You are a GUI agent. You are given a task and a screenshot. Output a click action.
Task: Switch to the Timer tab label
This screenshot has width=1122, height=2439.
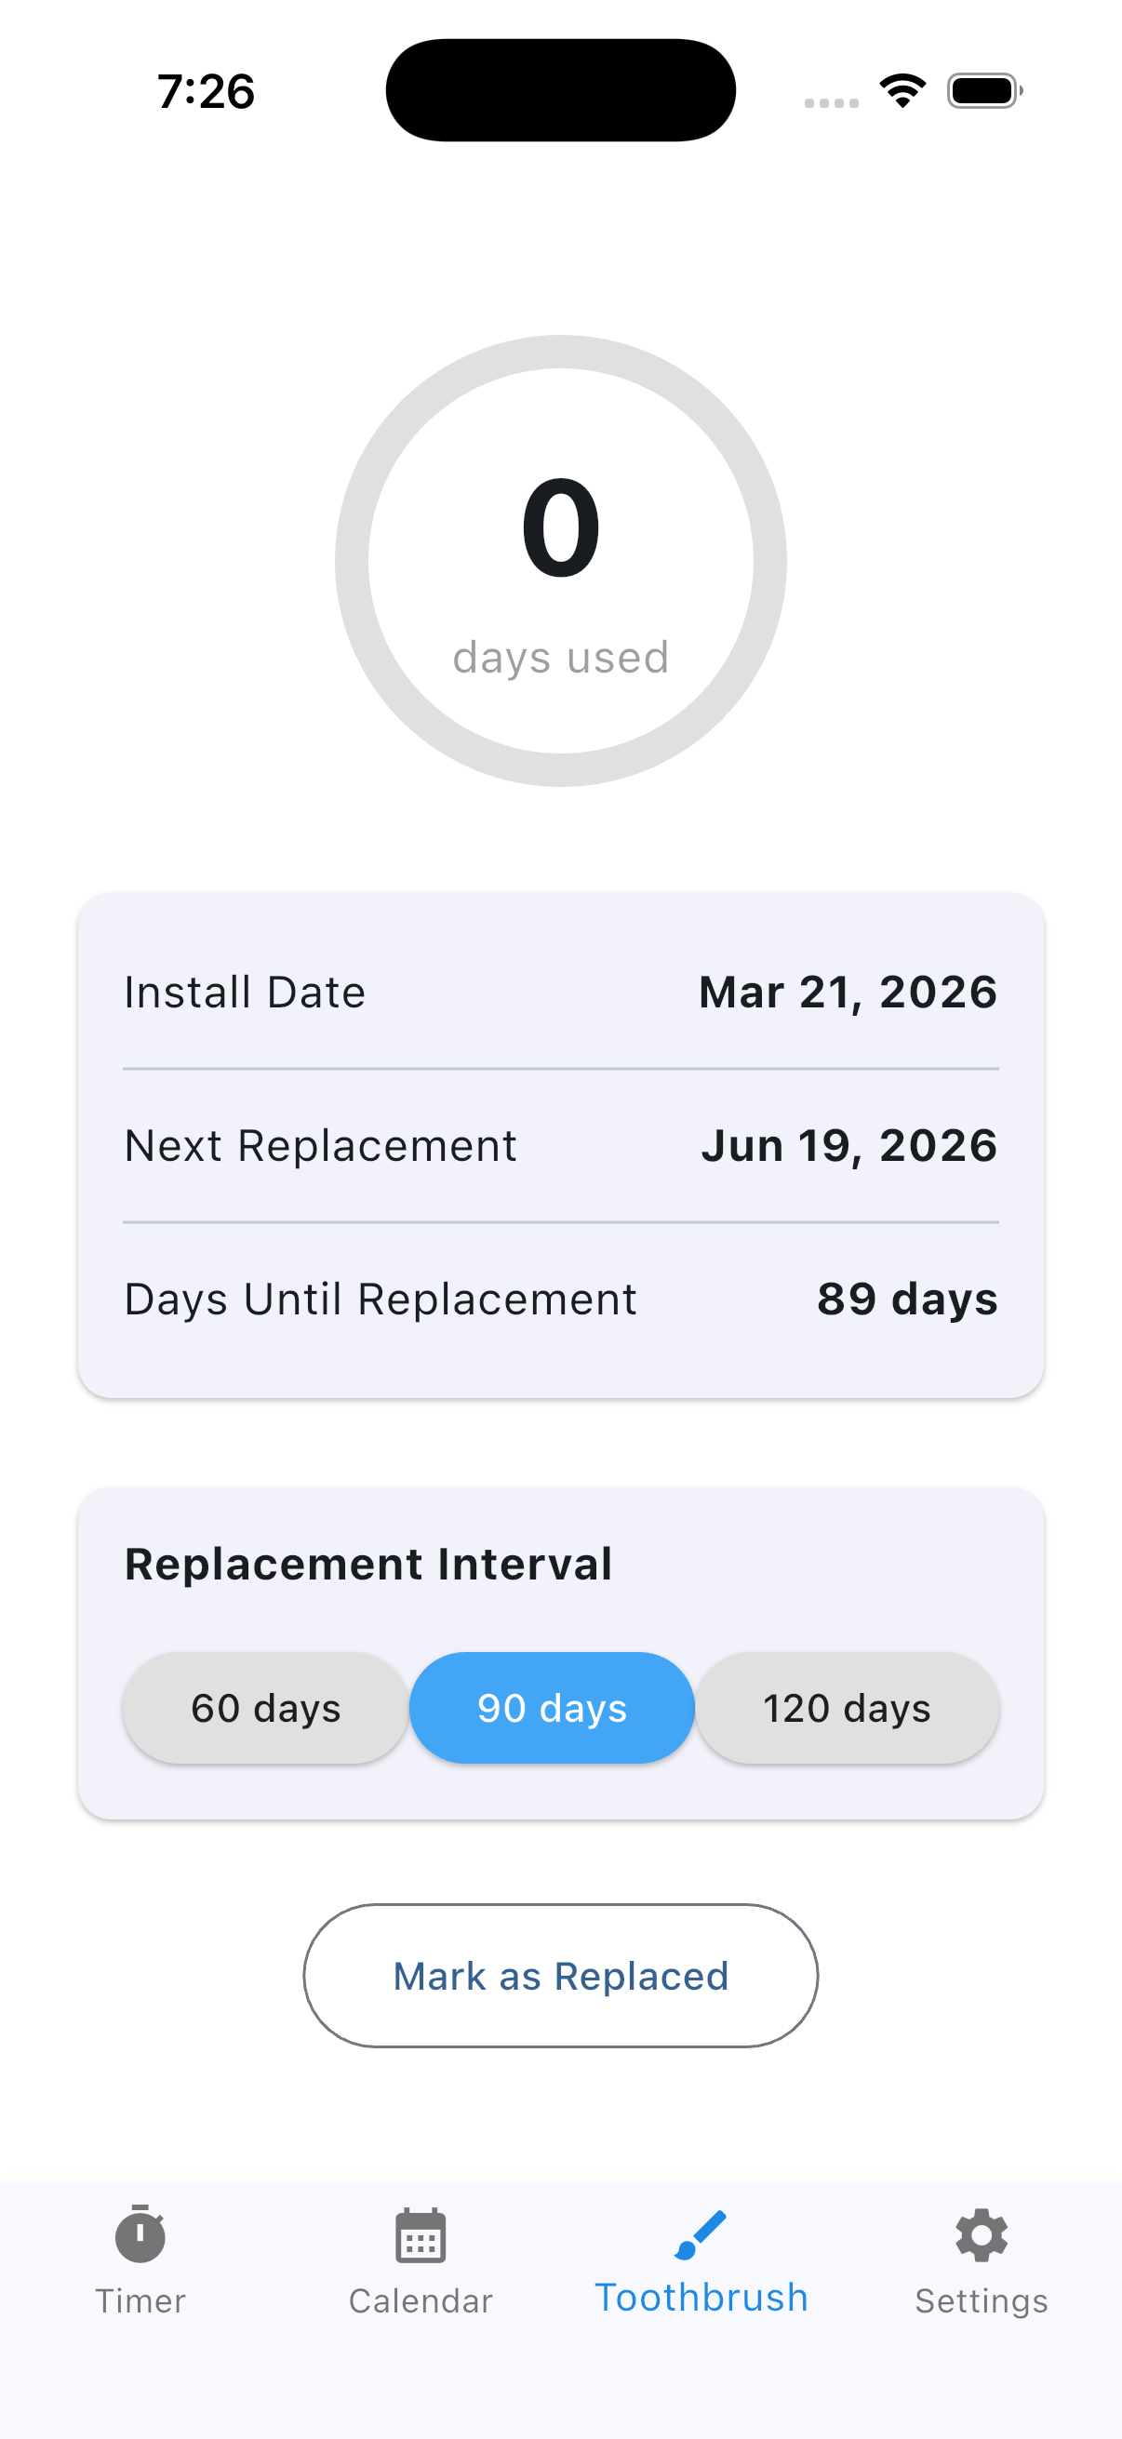[140, 2300]
